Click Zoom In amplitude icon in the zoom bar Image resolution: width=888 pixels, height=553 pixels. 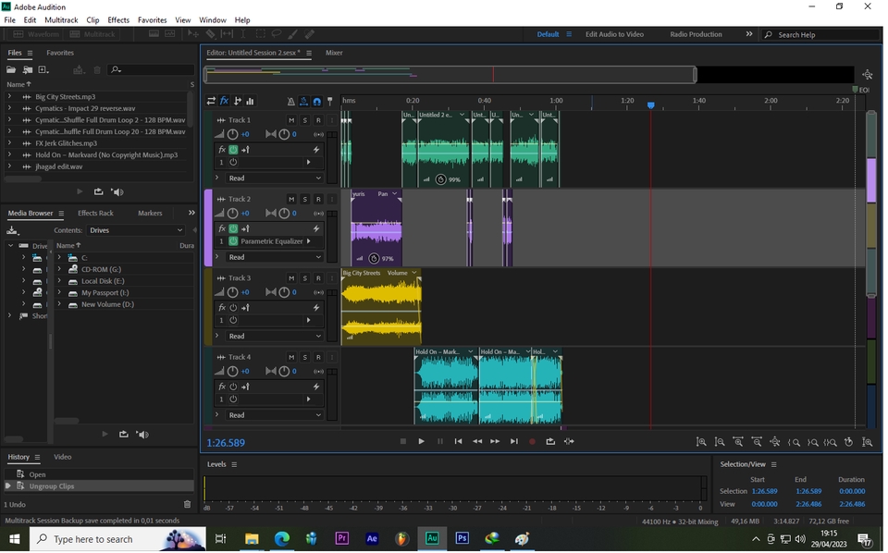[701, 442]
